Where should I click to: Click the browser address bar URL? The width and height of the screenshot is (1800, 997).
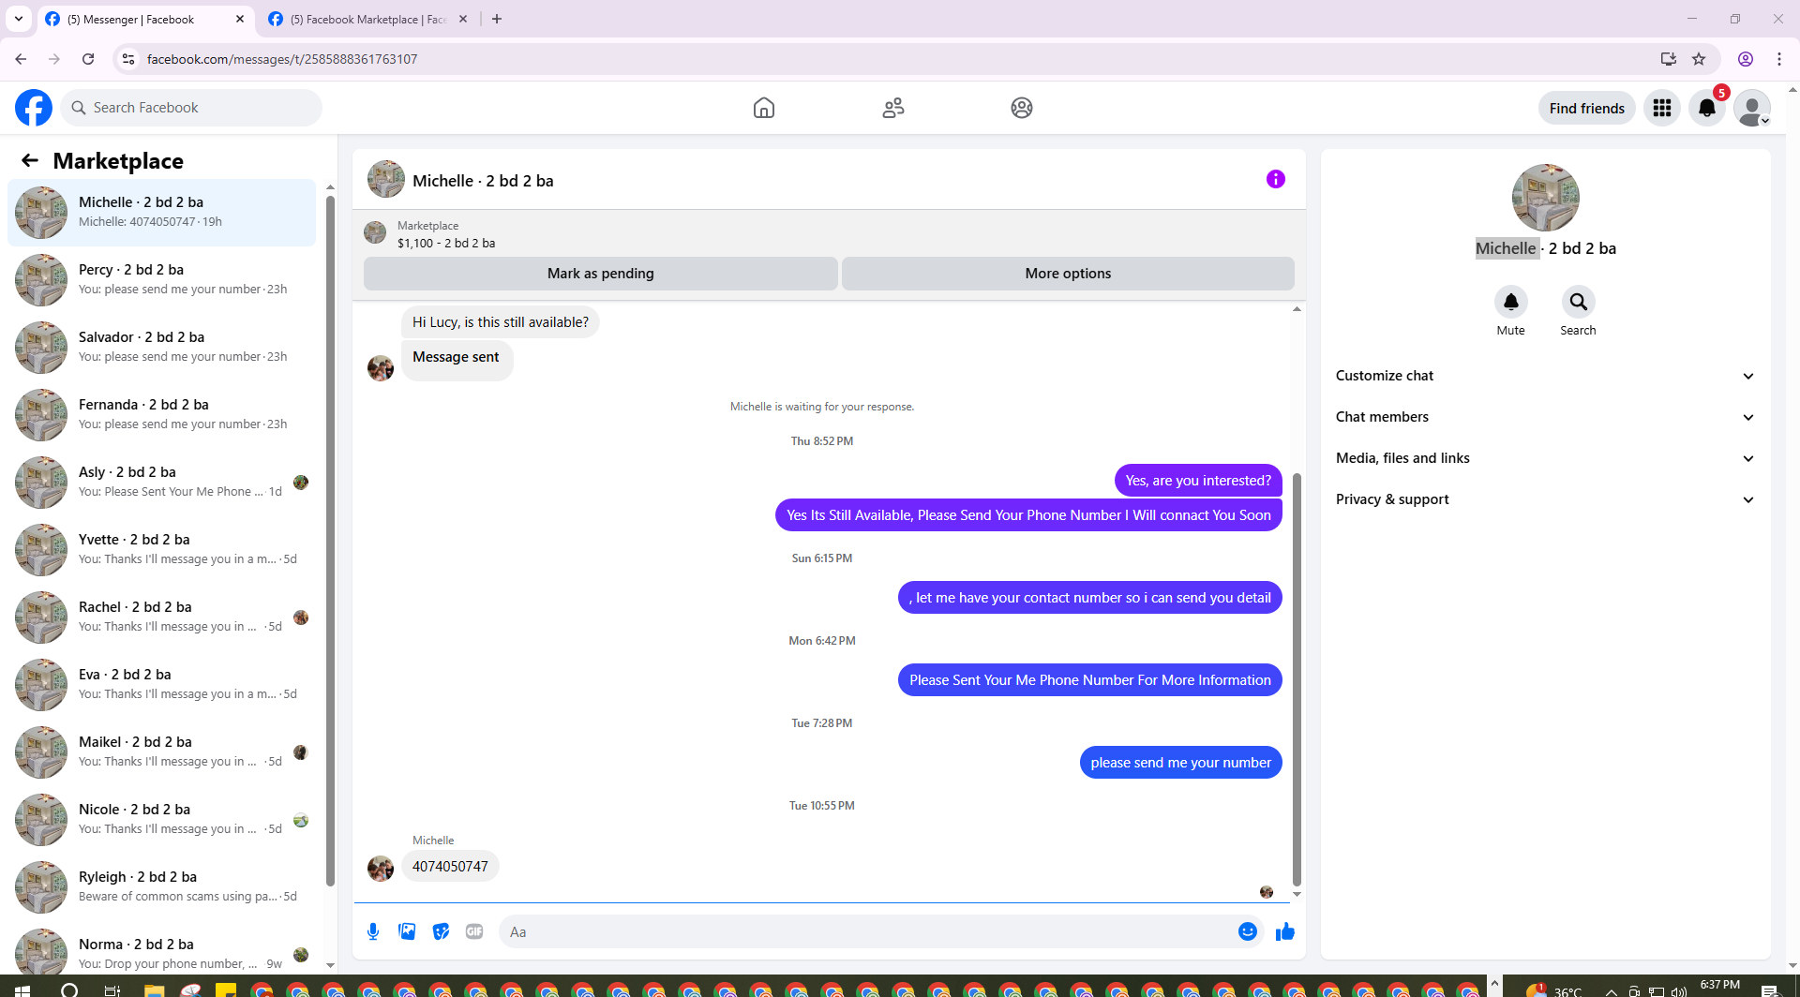coord(282,59)
